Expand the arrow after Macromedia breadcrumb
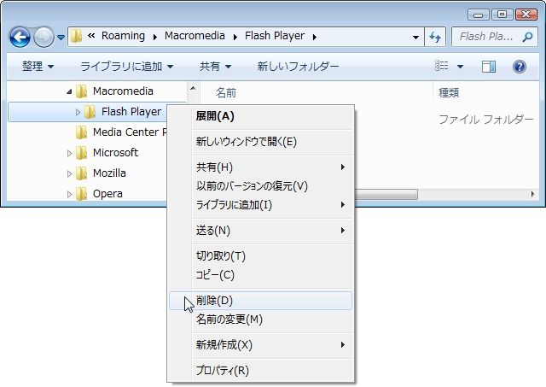Viewport: 546px width, 387px height. click(235, 37)
